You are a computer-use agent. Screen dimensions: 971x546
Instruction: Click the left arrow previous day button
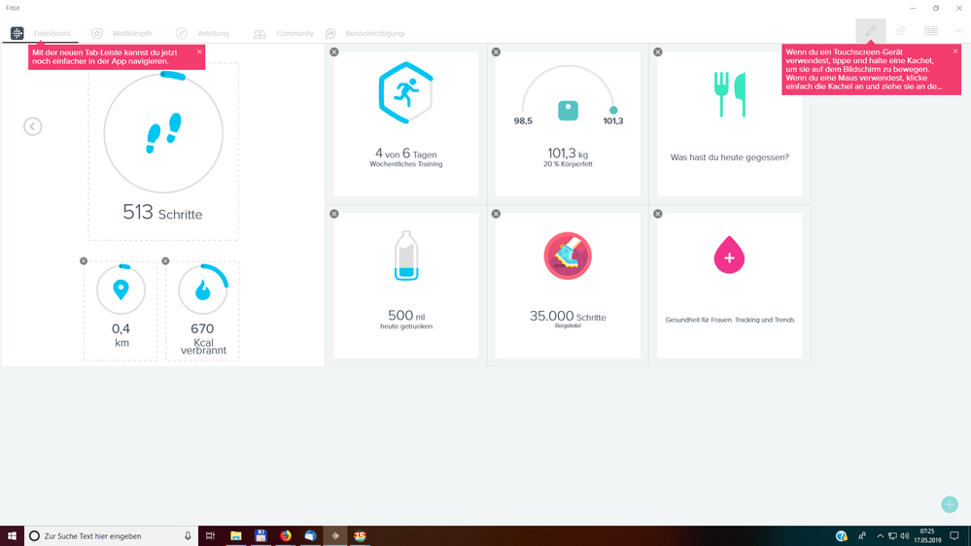pyautogui.click(x=33, y=126)
